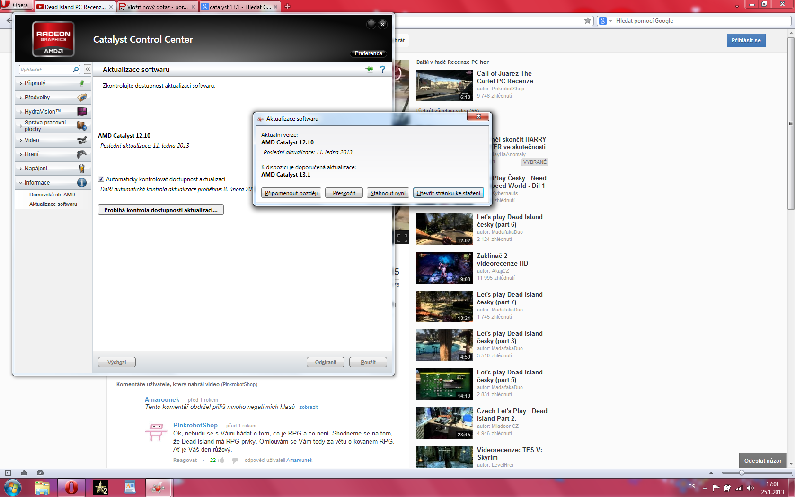This screenshot has height=497, width=795.
Task: Click the Amarounek commenter link
Action: point(162,399)
